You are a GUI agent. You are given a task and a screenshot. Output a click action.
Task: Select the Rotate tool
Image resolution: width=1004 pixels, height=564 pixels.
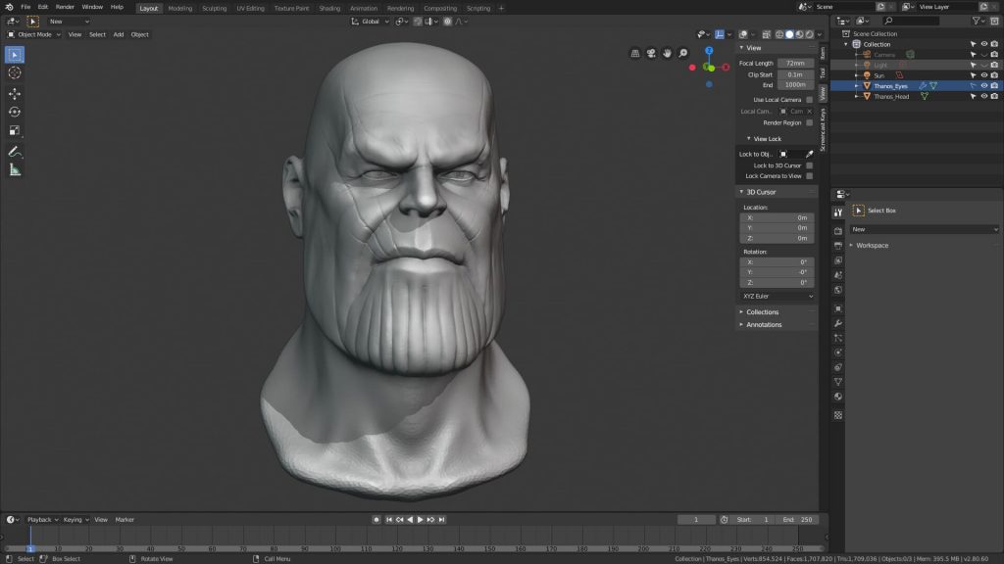(15, 112)
